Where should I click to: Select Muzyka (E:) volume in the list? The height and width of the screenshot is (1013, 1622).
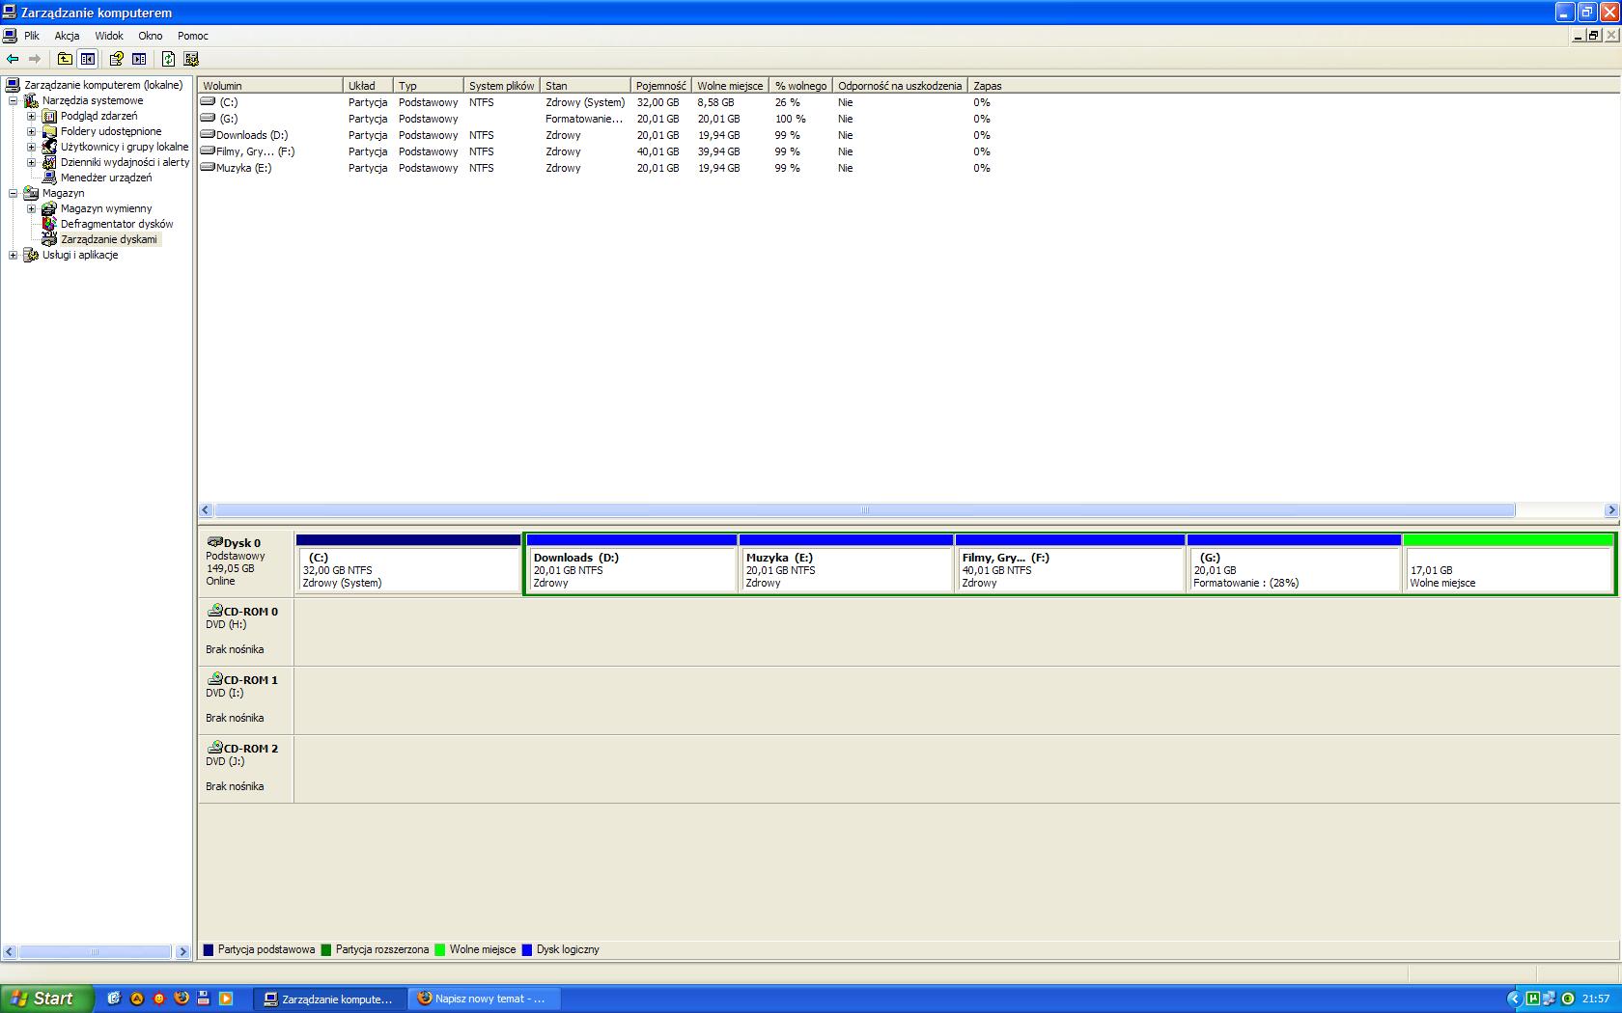point(244,168)
